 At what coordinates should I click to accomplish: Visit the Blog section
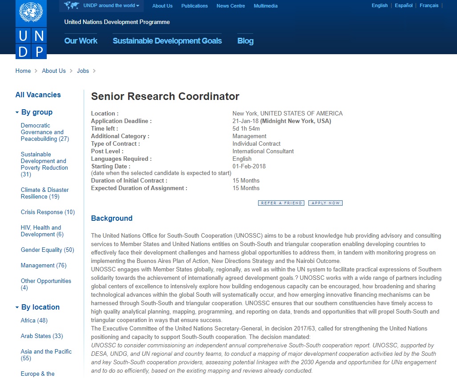click(245, 41)
